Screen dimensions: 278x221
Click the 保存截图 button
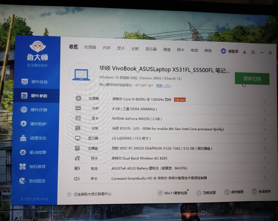234,192
